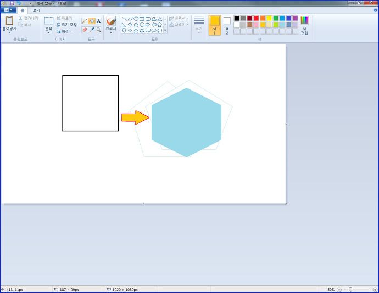The width and height of the screenshot is (379, 293).
Task: Open the Outline (윤곽선) dropdown
Action: [x=179, y=19]
